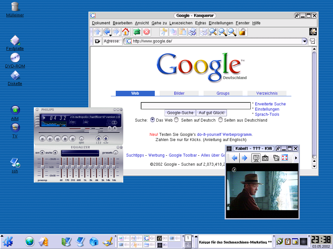Open the DVD-ROM desktop icon

tap(15, 58)
